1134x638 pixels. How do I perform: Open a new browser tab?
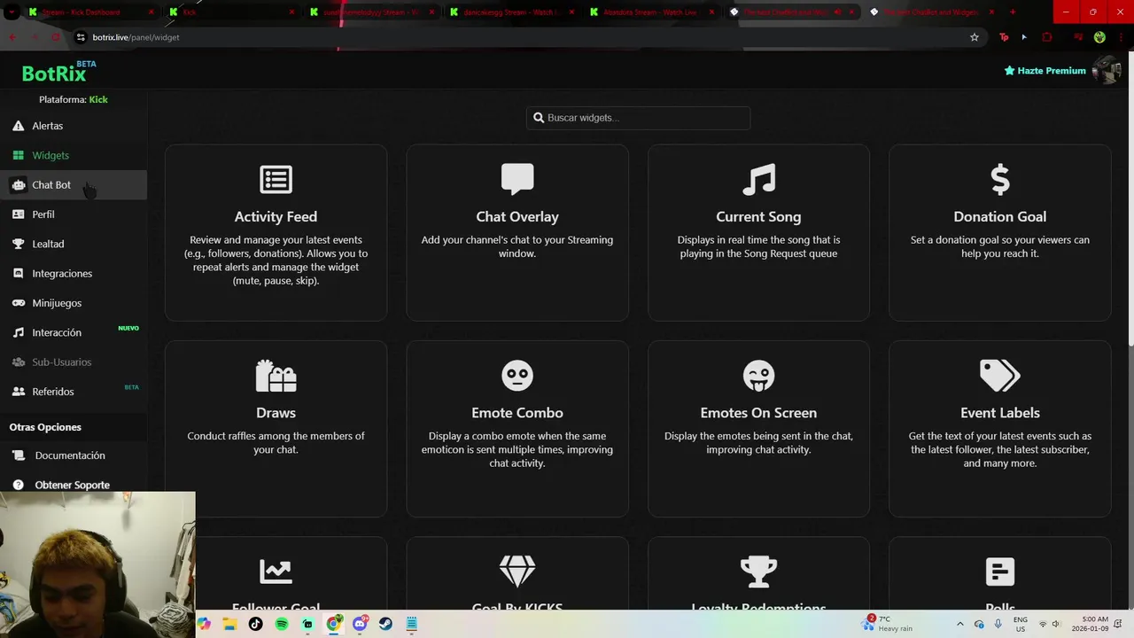[1013, 12]
